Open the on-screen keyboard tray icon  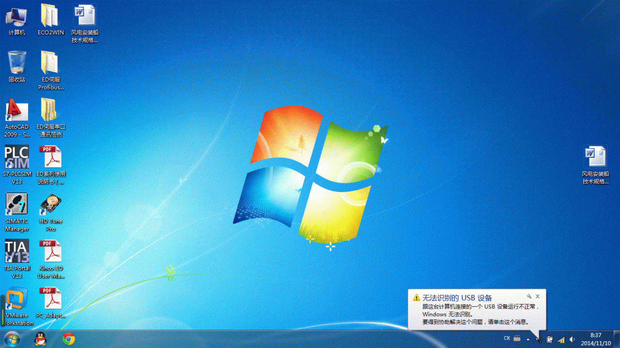click(517, 339)
